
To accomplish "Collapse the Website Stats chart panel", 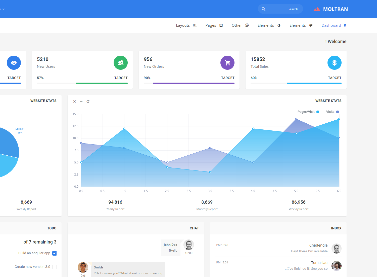I will click(x=81, y=101).
